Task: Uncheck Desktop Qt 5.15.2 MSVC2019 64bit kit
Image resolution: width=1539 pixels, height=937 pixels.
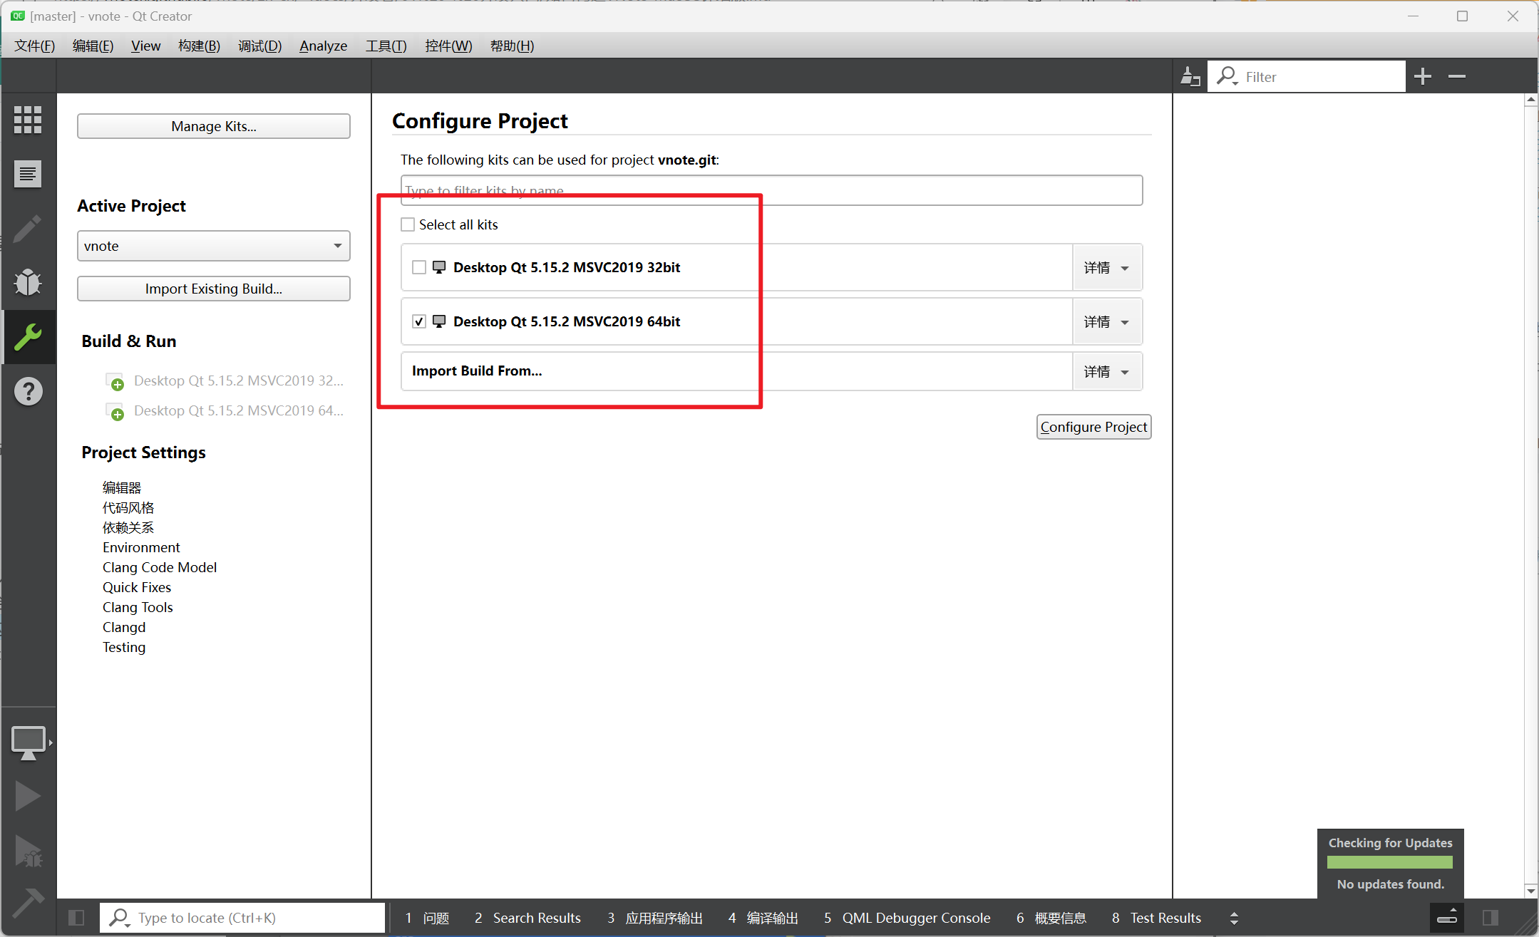Action: click(419, 321)
